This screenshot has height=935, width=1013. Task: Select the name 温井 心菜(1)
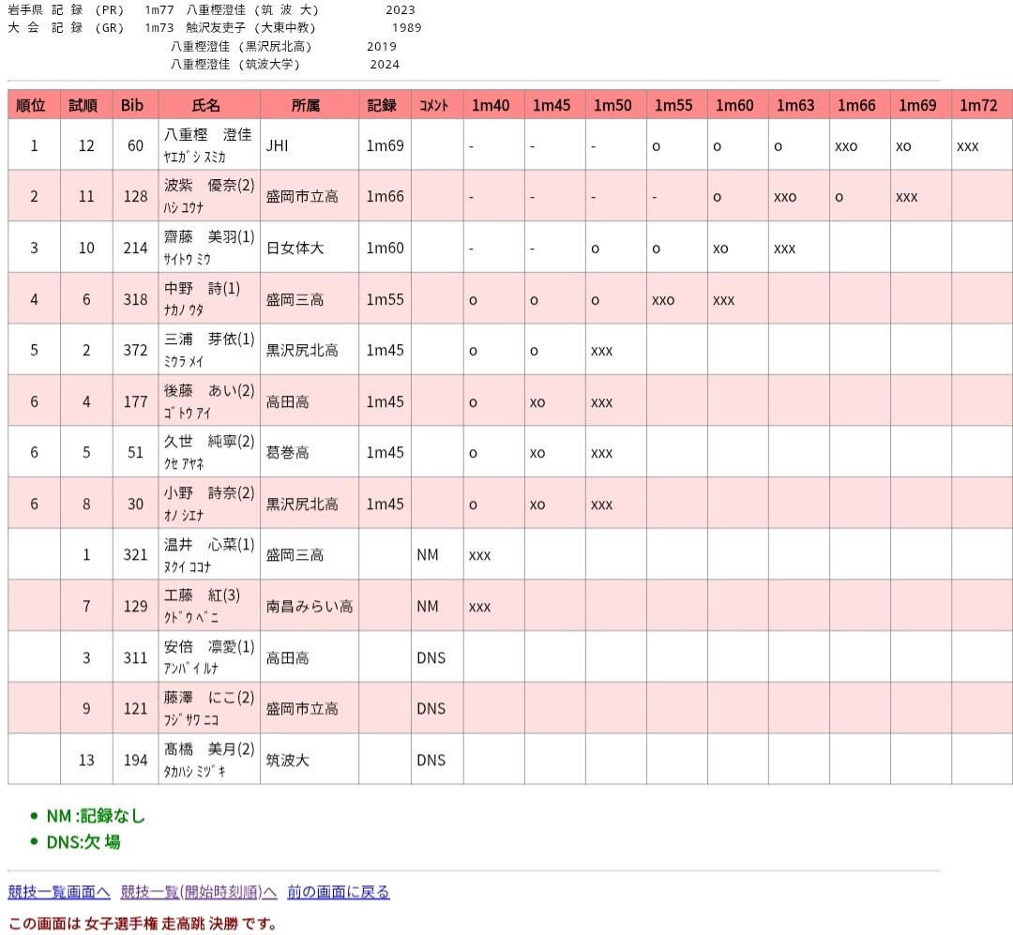(209, 545)
